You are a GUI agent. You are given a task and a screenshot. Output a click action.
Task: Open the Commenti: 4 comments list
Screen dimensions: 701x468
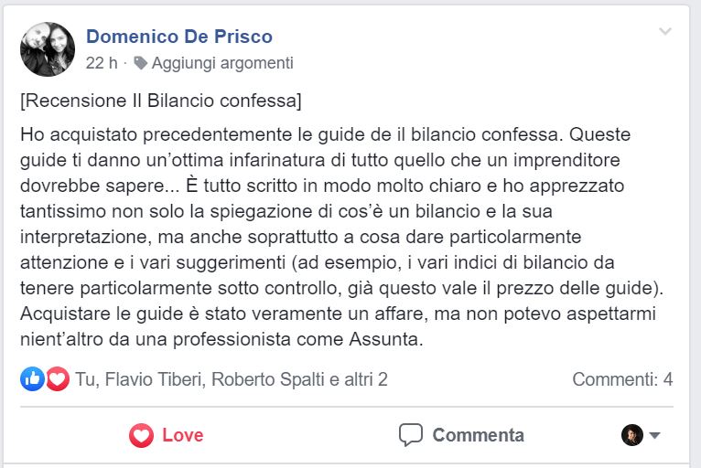[x=622, y=378]
